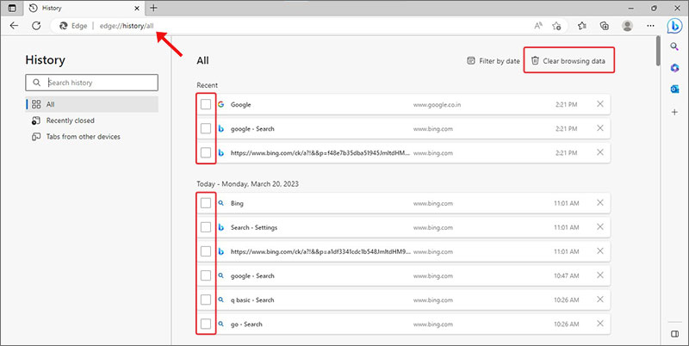The width and height of the screenshot is (689, 346).
Task: Add a sidebar app with plus button
Action: (x=675, y=112)
